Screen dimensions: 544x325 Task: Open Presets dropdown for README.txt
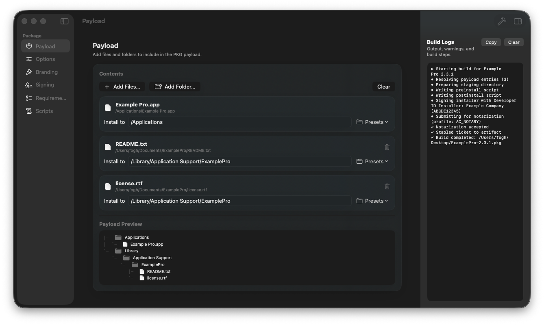click(x=372, y=161)
